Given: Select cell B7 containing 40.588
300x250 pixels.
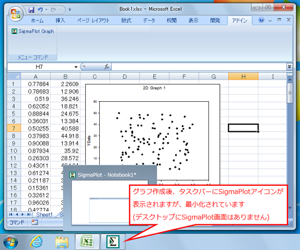Looking at the screenshot, I should pos(65,129).
